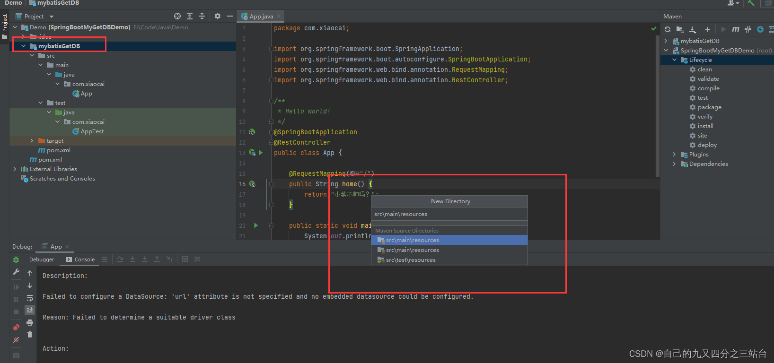Stop the debug session

16,311
